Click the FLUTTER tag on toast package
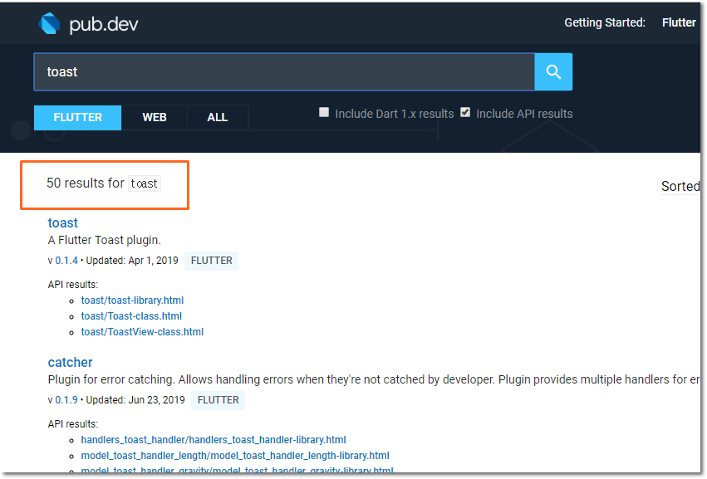The width and height of the screenshot is (707, 479). point(212,261)
